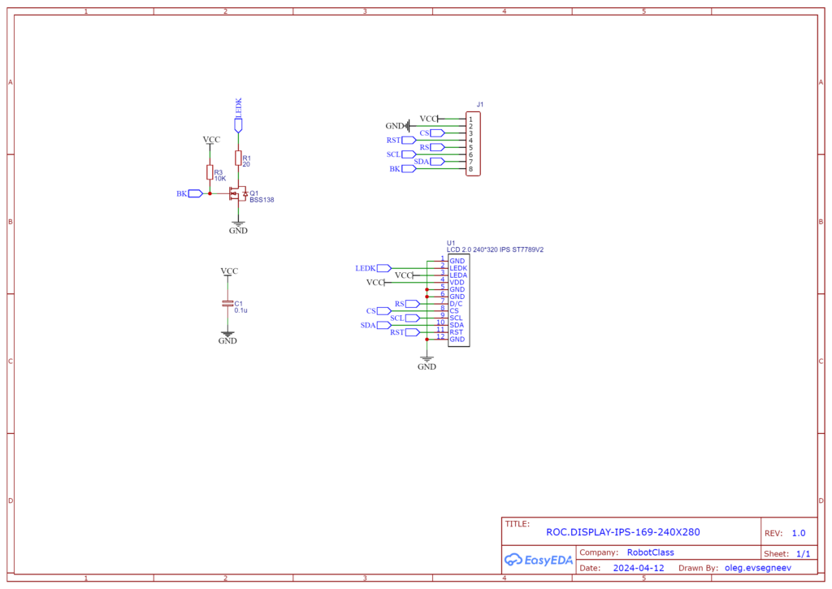Select capacitor C1 symbol
Screen dimensions: 832x589
[x=227, y=304]
